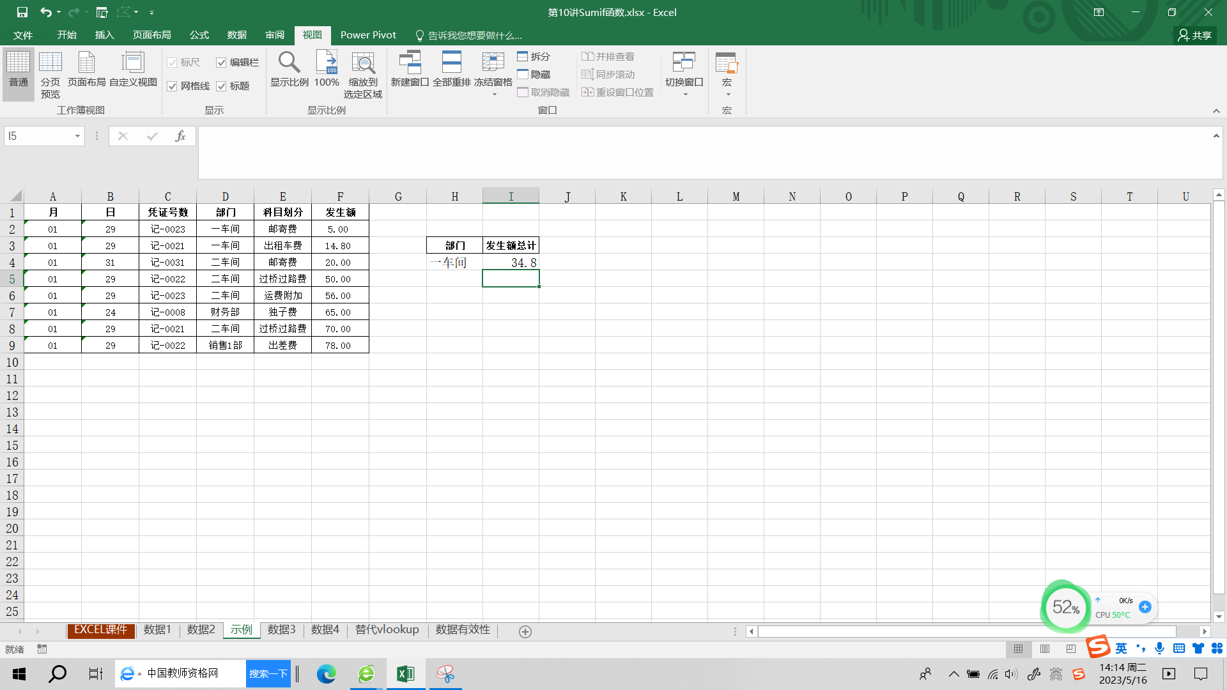Click the taskbar search magnifier icon
The image size is (1227, 690).
pyautogui.click(x=58, y=674)
